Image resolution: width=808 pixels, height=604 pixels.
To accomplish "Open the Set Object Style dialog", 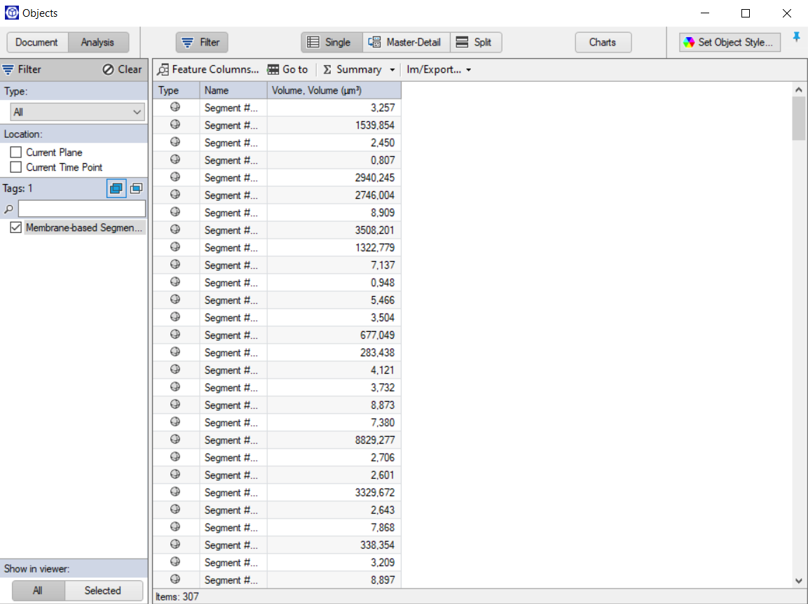I will tap(729, 42).
